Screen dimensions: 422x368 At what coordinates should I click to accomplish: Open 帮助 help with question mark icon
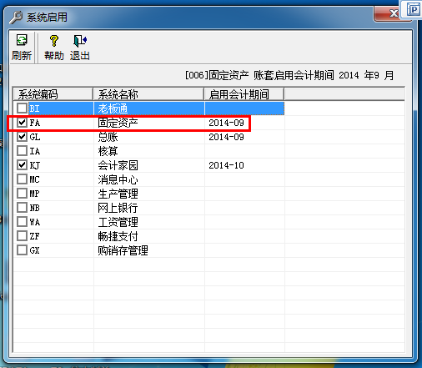(x=54, y=41)
